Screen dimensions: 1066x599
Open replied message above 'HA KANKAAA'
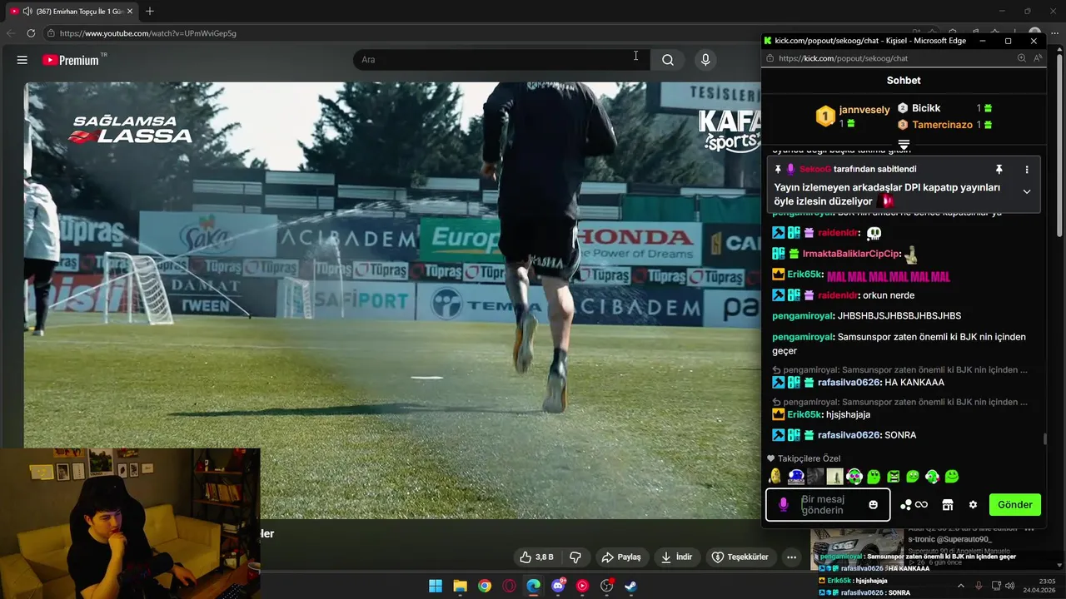coord(900,370)
